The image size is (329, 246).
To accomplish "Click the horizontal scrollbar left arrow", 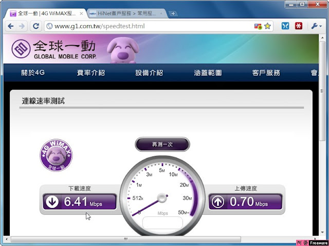I will pos(7,239).
